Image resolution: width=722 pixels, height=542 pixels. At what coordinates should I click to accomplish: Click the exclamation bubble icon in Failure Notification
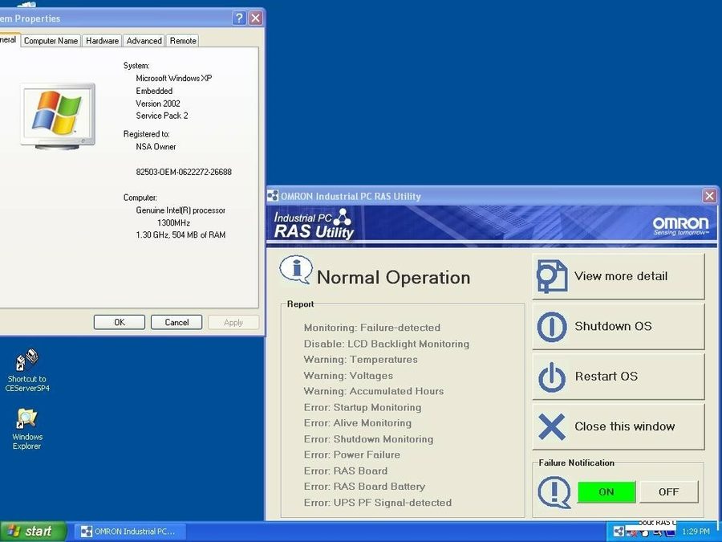pyautogui.click(x=554, y=491)
